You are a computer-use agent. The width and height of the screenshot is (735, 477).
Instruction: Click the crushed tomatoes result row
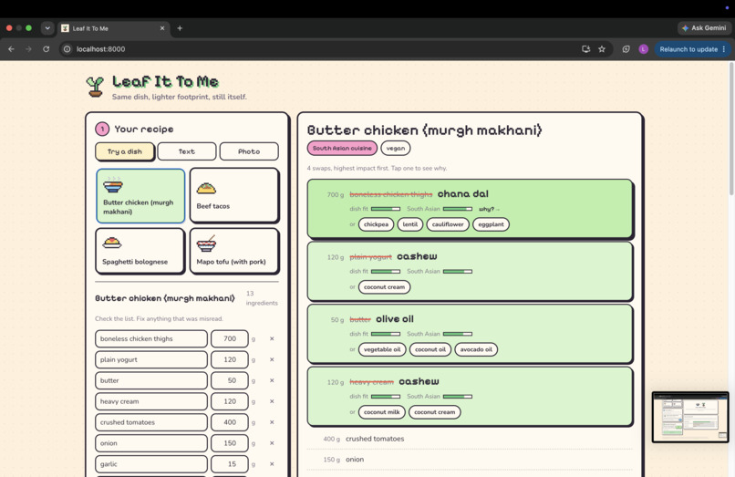(470, 439)
